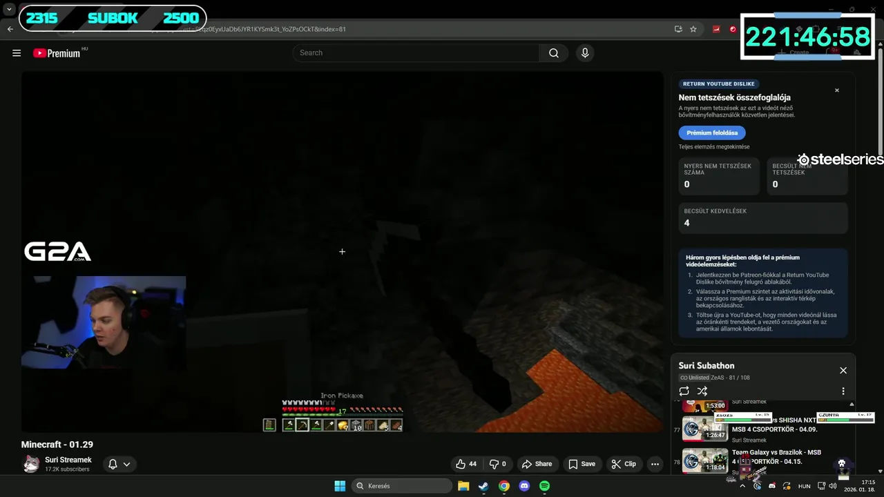884x497 pixels.
Task: Open Steam from the taskbar
Action: [483, 486]
